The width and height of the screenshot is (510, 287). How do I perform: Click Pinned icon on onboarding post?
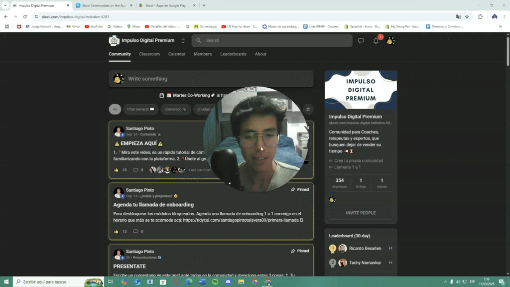click(293, 189)
